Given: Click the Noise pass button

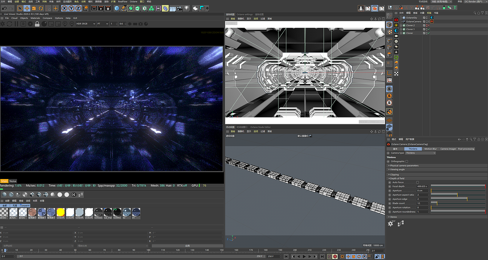Looking at the screenshot, I should tap(13, 181).
